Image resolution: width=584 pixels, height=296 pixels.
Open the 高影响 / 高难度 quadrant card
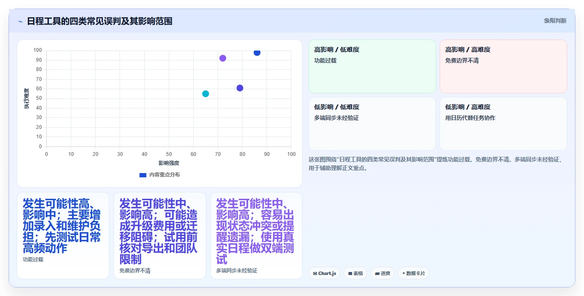tap(503, 66)
